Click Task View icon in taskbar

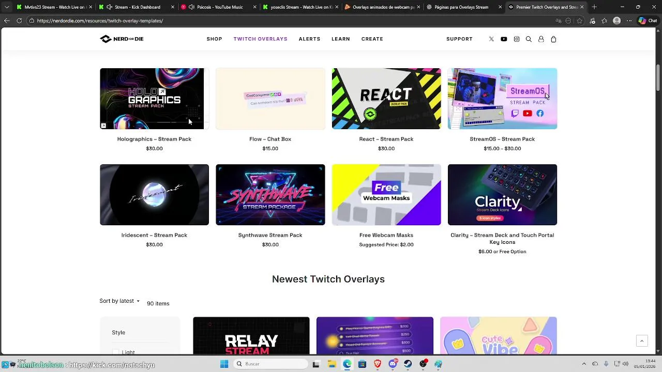[316, 364]
